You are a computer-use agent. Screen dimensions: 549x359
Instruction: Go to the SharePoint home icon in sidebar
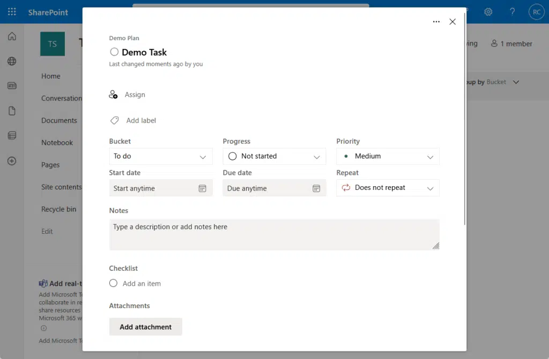pos(12,36)
